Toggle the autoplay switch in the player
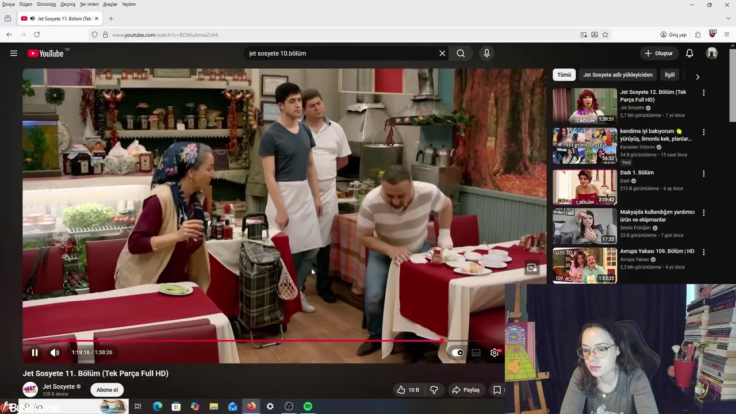This screenshot has height=414, width=736. coord(457,352)
